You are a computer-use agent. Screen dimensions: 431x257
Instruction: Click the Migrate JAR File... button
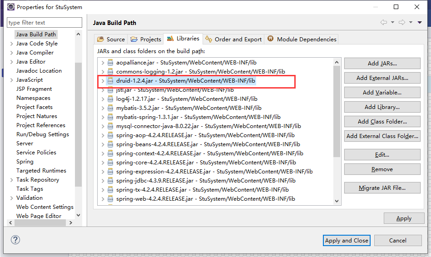(382, 188)
